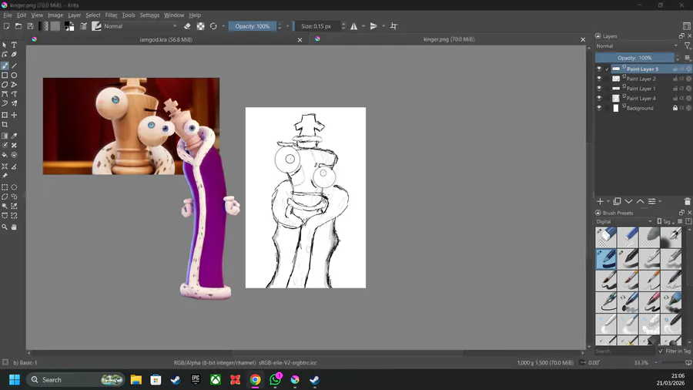693x390 pixels.
Task: Select the Ellipse tool
Action: click(14, 76)
